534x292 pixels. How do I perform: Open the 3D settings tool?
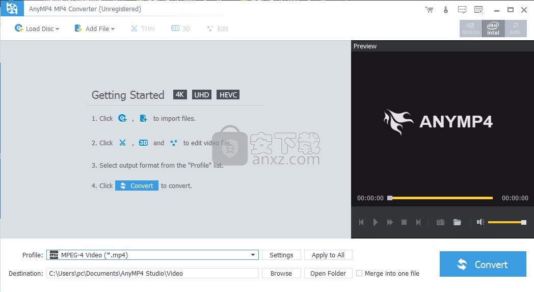tap(180, 29)
